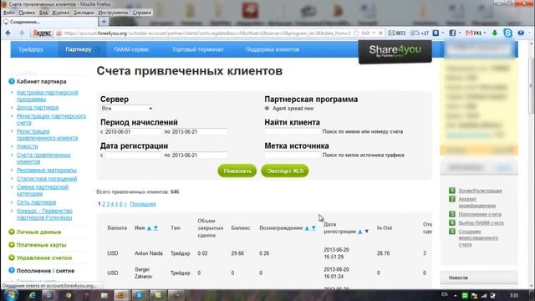Click the Facebook toolbar icon
This screenshot has height=301, width=535.
[x=452, y=33]
